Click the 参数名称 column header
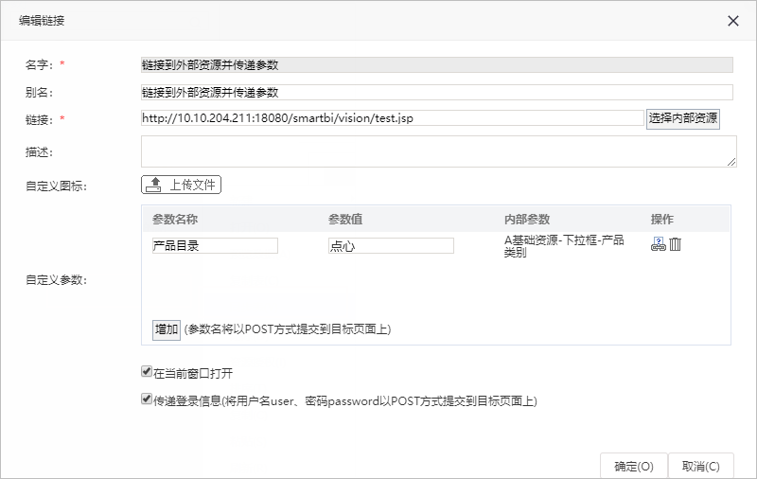The image size is (757, 479). click(x=175, y=220)
